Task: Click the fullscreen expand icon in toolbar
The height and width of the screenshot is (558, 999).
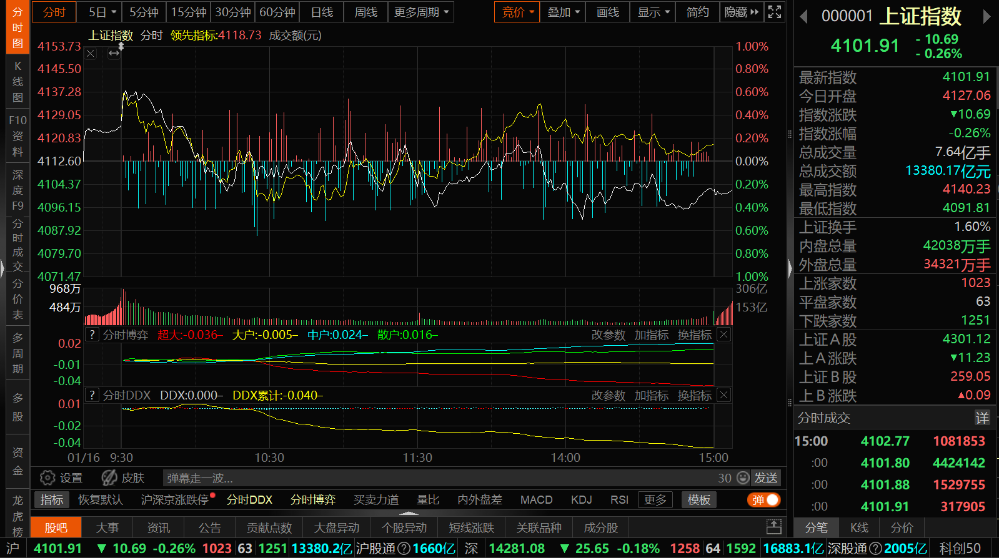Action: pyautogui.click(x=774, y=12)
